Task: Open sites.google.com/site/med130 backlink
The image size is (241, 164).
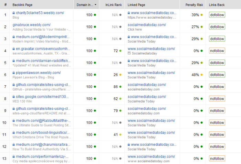Action: click(x=42, y=97)
